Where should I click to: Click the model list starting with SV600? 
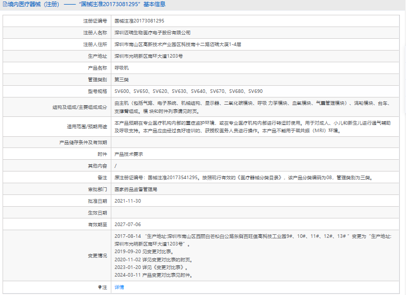pyautogui.click(x=188, y=91)
